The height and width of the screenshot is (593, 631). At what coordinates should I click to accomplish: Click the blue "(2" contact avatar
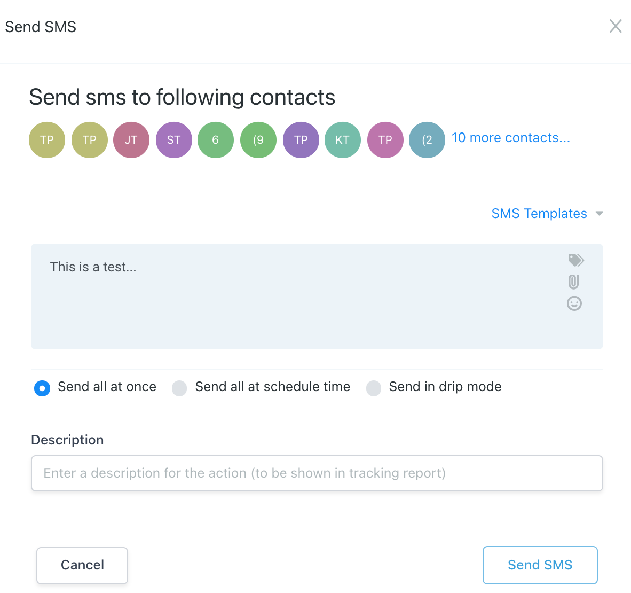427,140
